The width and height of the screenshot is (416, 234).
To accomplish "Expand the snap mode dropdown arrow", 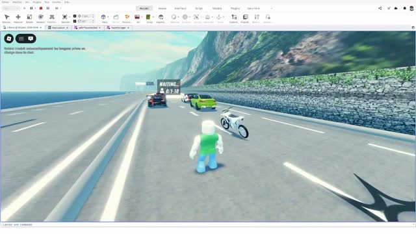I will click(x=70, y=17).
